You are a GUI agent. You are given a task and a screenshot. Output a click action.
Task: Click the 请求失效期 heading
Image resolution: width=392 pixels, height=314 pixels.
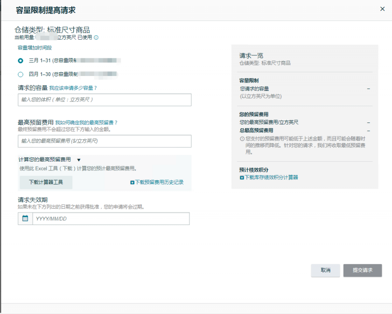33,200
